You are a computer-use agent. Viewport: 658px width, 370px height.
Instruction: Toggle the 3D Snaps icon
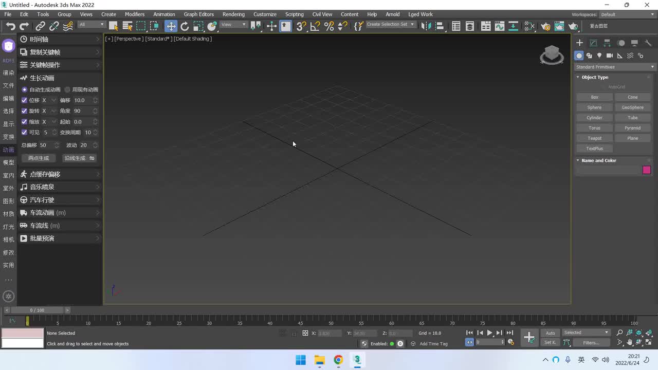click(301, 26)
